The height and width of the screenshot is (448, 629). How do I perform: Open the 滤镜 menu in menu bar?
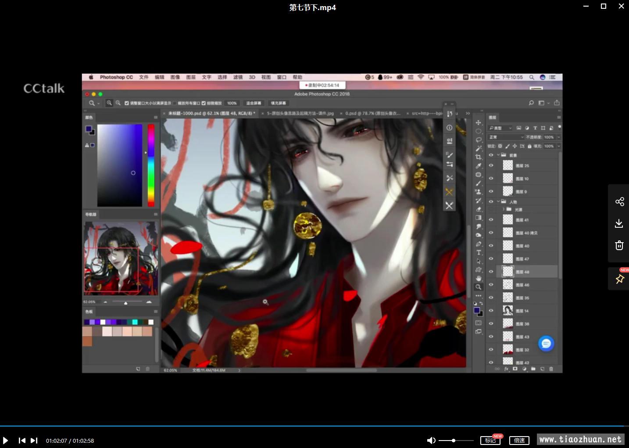(x=238, y=77)
